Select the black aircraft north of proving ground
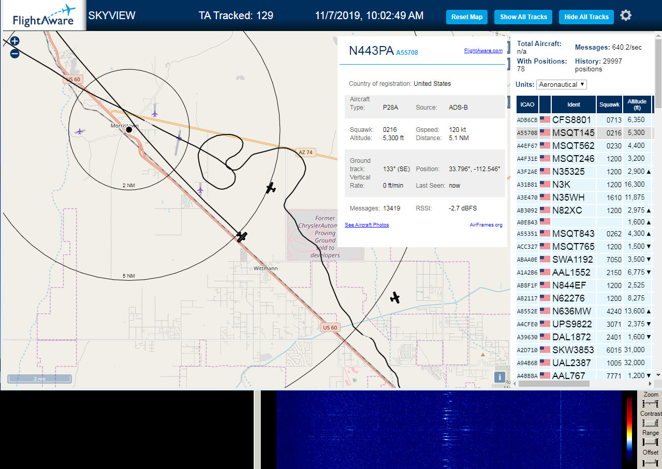The image size is (662, 469). 270,188
